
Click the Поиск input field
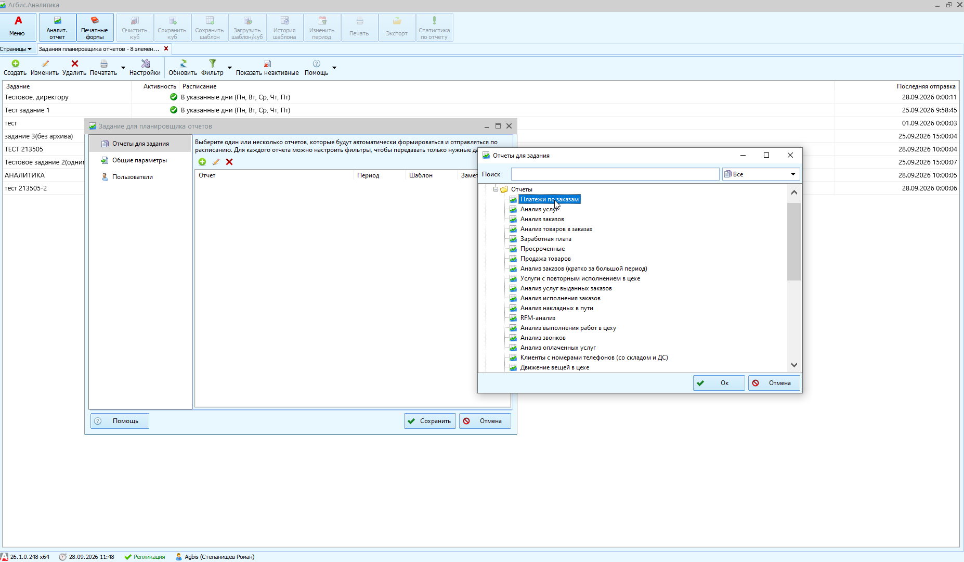click(x=615, y=174)
